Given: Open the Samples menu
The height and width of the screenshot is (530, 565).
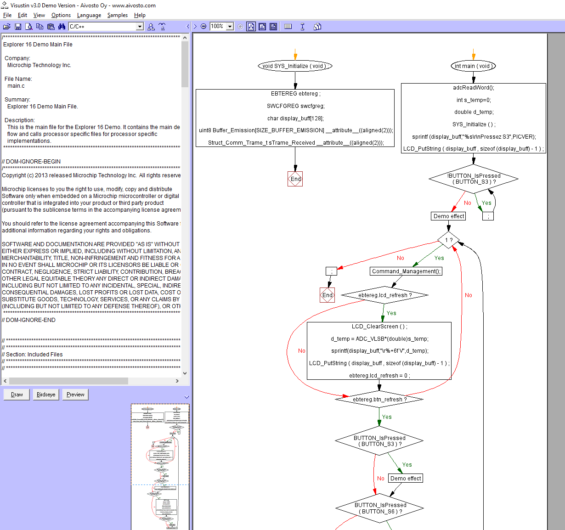Looking at the screenshot, I should click(117, 15).
